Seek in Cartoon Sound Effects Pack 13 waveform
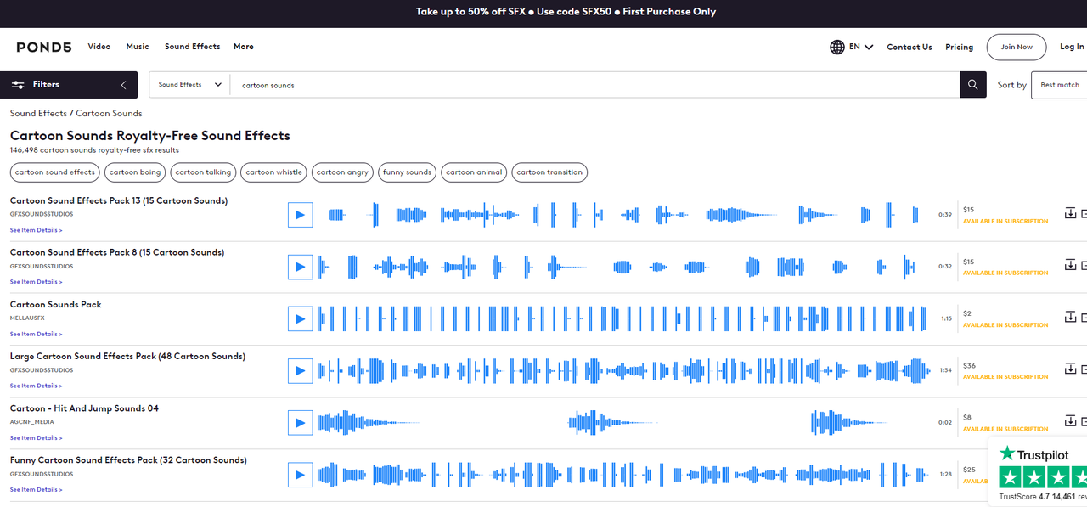 tap(623, 215)
